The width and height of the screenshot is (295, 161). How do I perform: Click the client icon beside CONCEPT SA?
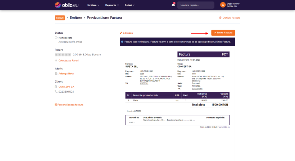click(x=56, y=87)
